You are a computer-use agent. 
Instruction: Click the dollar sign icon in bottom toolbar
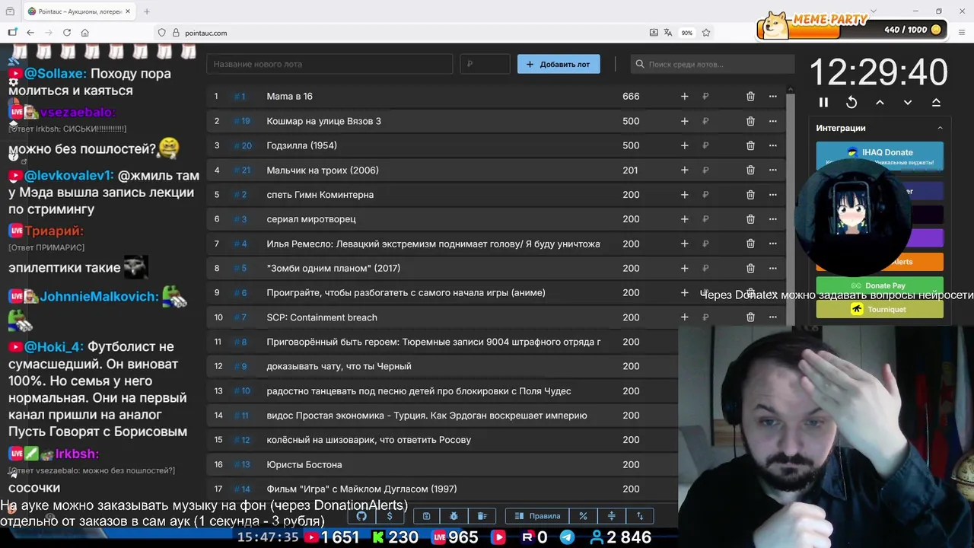point(390,516)
